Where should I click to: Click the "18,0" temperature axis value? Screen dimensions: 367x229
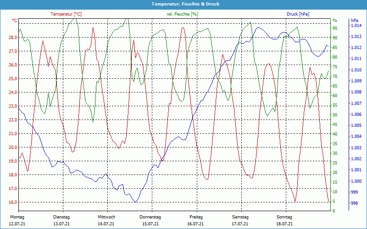click(13, 175)
